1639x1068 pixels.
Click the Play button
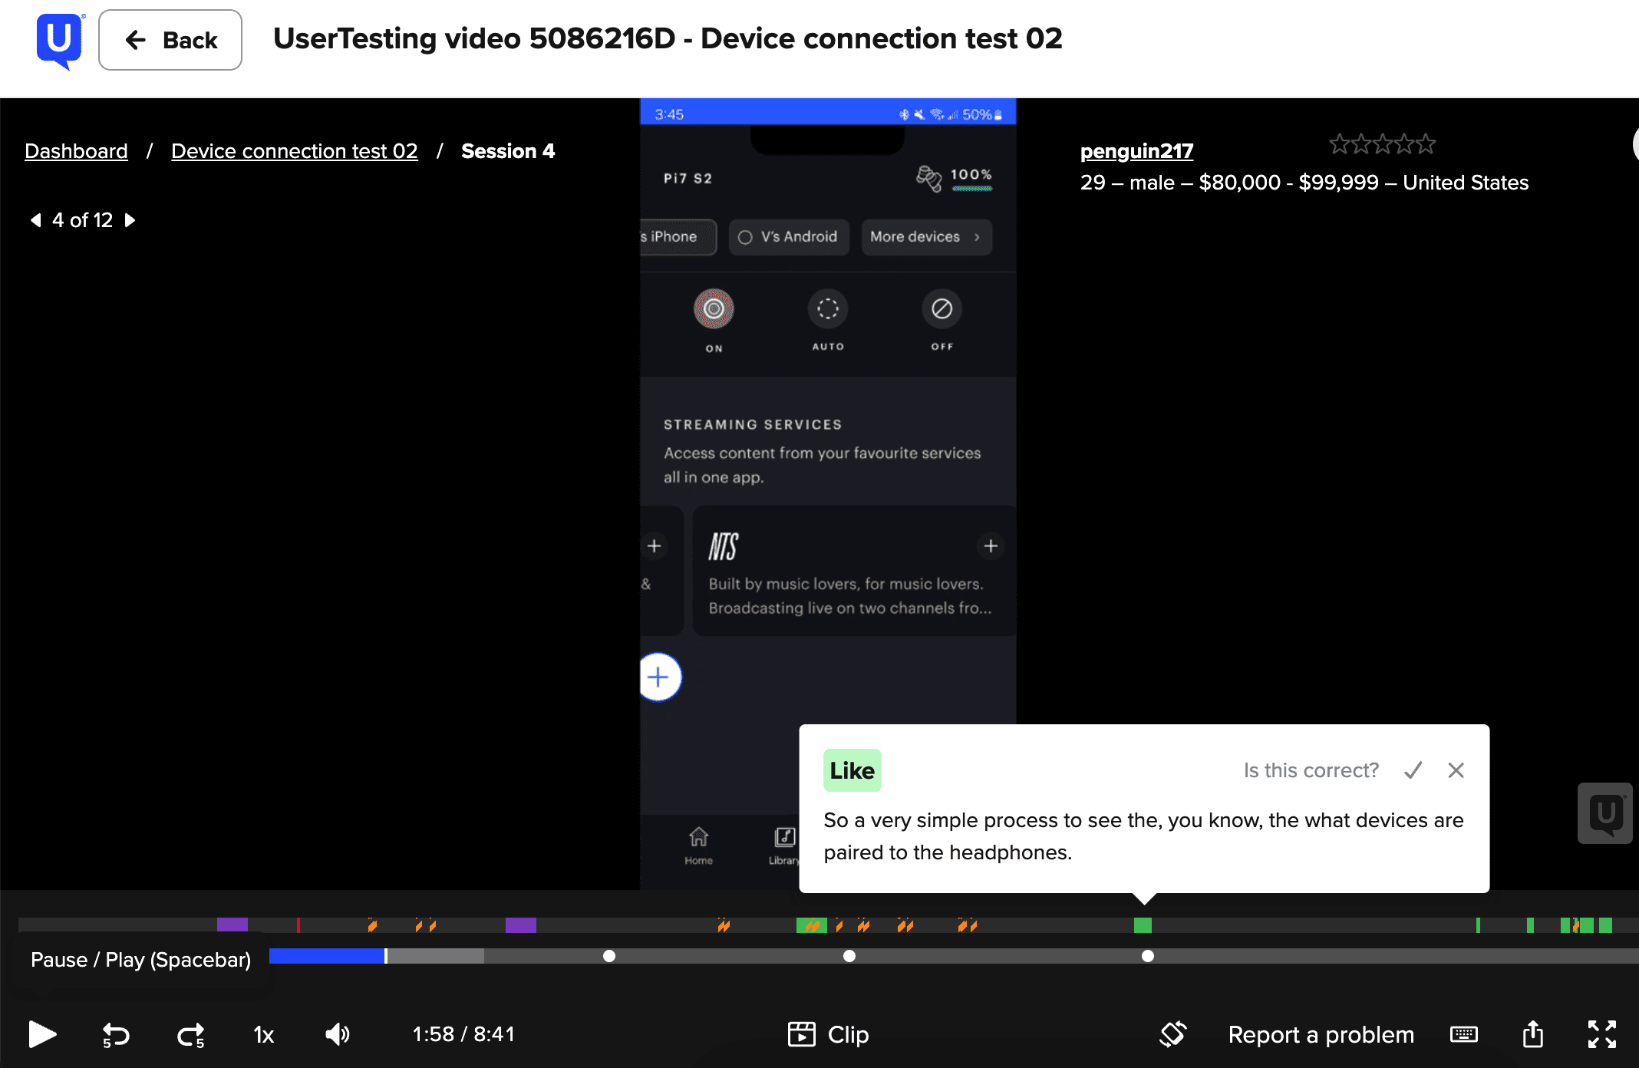(42, 1034)
